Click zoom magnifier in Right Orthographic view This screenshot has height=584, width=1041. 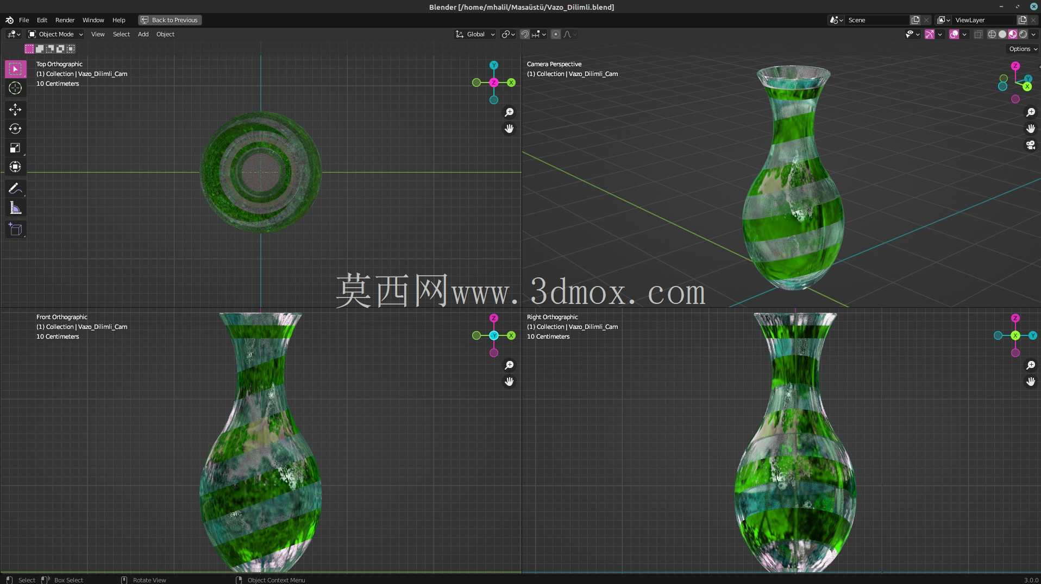click(1031, 365)
